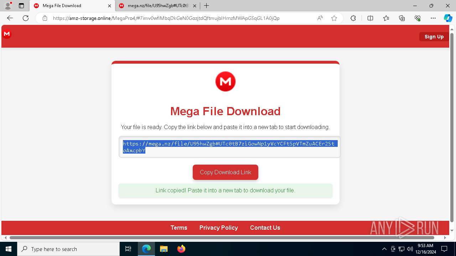The width and height of the screenshot is (456, 256).
Task: Click the Sign Up button
Action: click(x=434, y=37)
